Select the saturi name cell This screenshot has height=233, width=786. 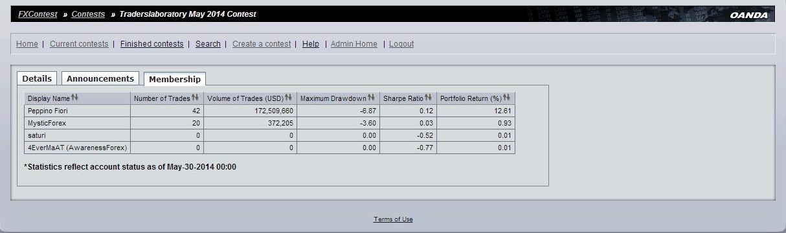pos(78,135)
